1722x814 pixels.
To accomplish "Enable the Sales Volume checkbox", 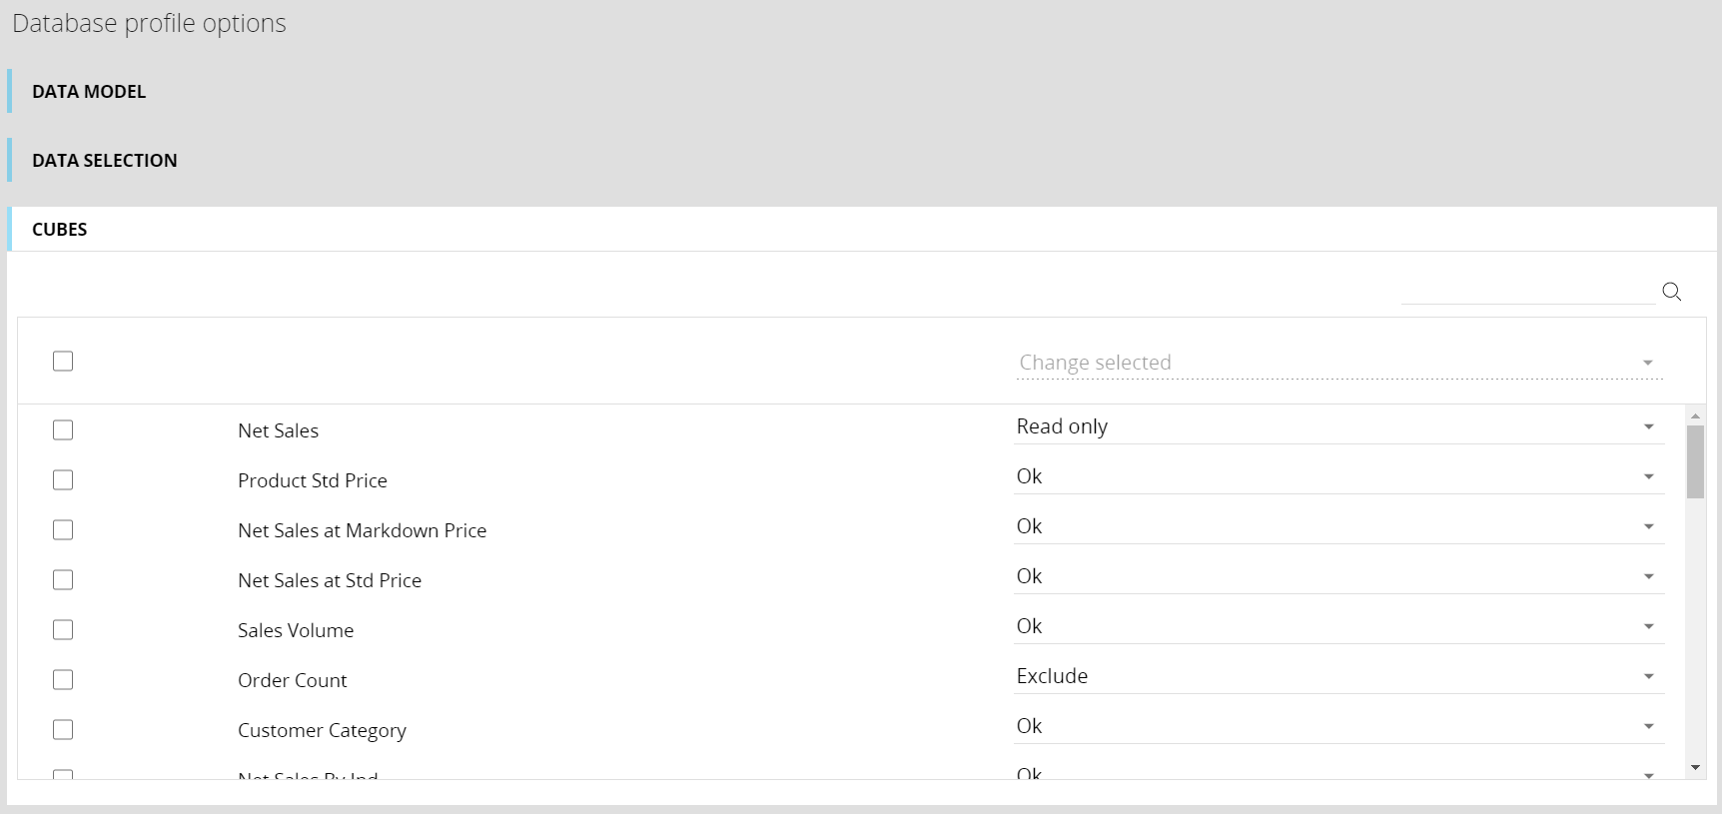I will pos(63,630).
